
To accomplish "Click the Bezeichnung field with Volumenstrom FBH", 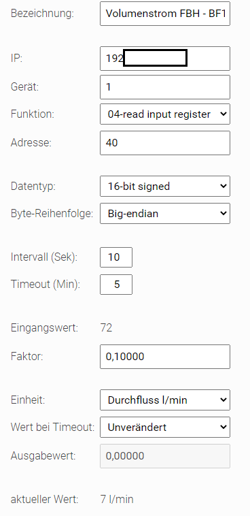I will tap(165, 14).
